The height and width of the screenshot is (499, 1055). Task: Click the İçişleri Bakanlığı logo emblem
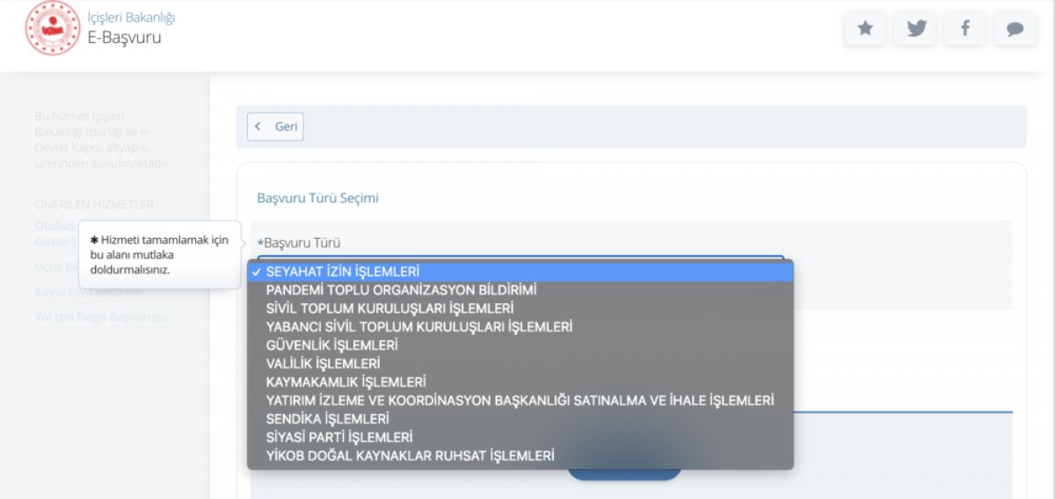pos(53,28)
